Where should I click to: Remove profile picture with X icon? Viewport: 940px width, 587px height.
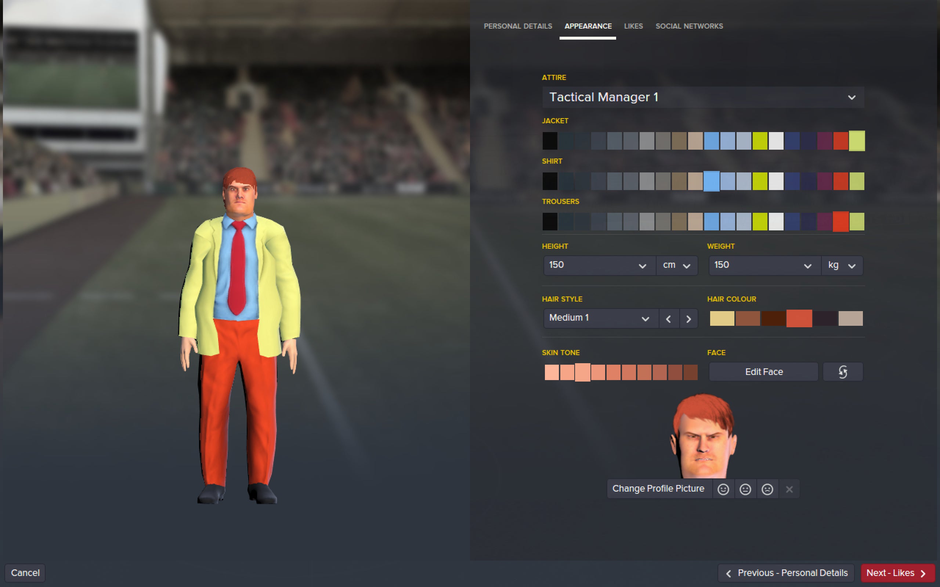click(x=789, y=489)
